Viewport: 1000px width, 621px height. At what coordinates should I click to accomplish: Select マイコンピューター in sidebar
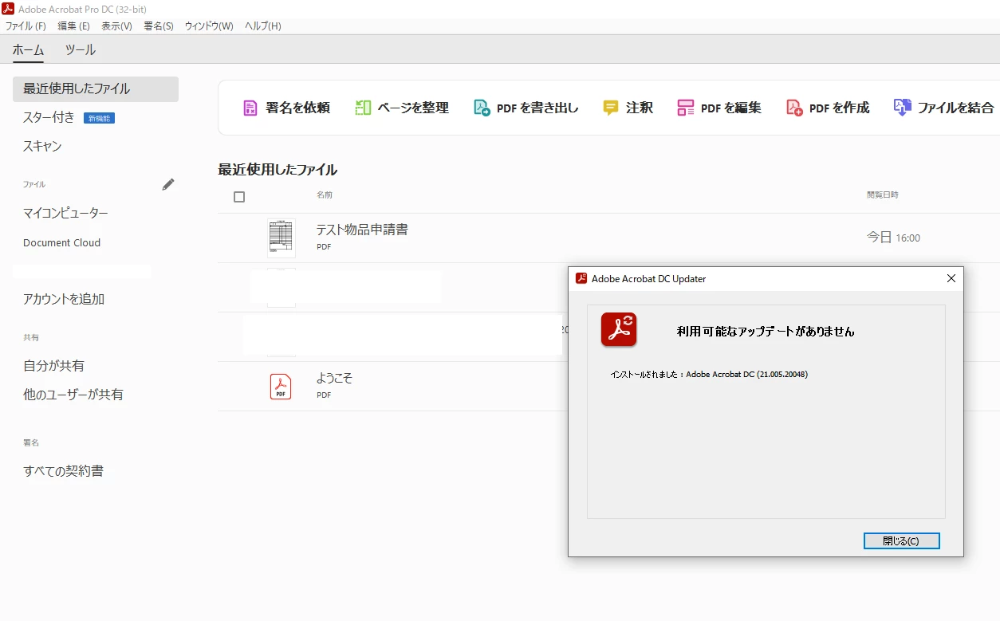(x=65, y=213)
